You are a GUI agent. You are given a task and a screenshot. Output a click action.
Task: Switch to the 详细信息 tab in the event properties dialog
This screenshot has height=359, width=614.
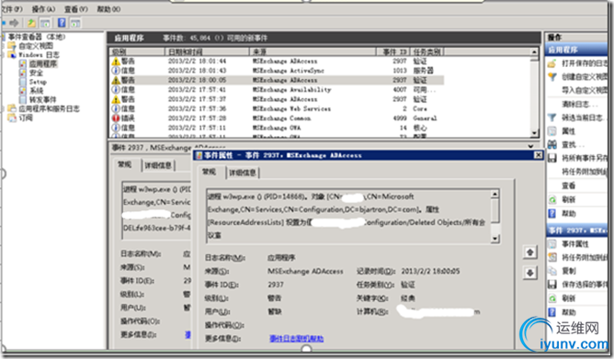point(243,173)
